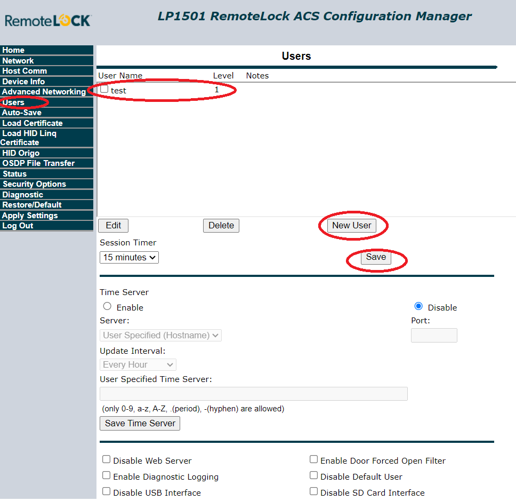The image size is (516, 501).
Task: View the Status page
Action: [46, 173]
